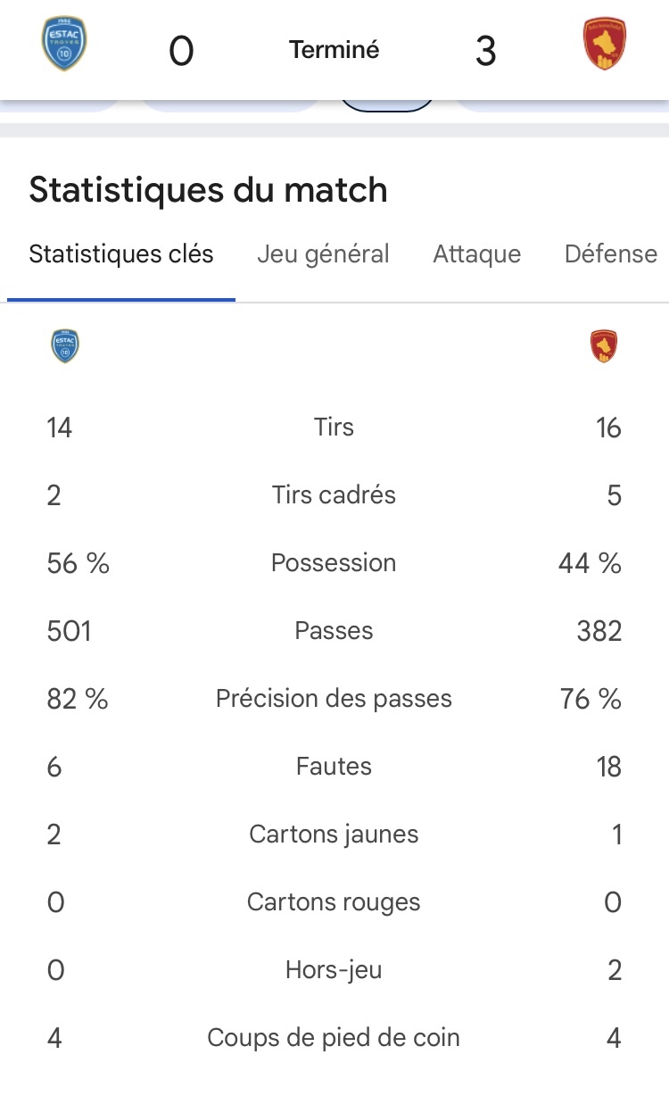The height and width of the screenshot is (1096, 669).
Task: Select the Défense tab
Action: point(611,254)
